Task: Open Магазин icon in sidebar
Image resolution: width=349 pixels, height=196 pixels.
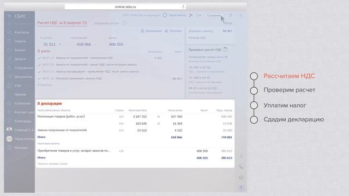Action: [9, 148]
